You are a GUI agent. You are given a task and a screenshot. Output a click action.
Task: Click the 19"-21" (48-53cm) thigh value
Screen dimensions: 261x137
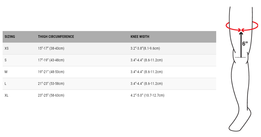(51, 72)
